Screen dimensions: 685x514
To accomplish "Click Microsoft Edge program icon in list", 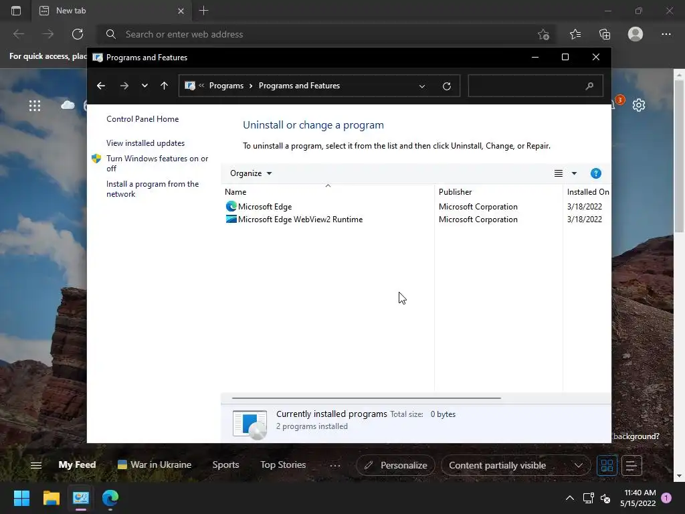I will point(231,206).
